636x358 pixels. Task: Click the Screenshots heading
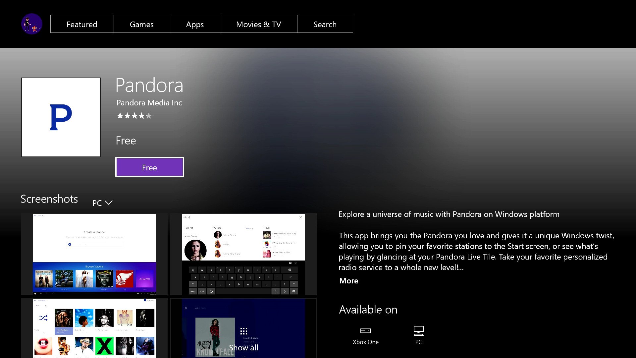49,199
